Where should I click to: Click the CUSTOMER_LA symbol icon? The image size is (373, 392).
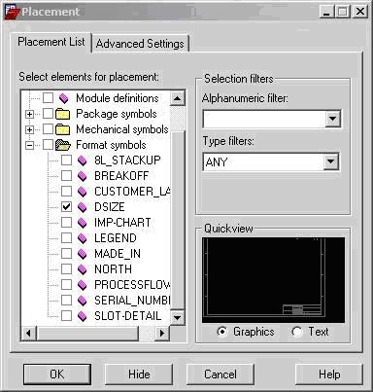[83, 192]
